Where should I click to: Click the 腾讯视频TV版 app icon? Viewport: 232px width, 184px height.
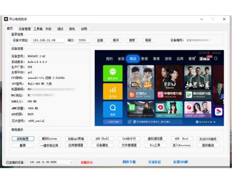point(189,95)
